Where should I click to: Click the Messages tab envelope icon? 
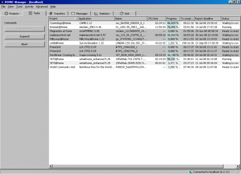(73, 14)
